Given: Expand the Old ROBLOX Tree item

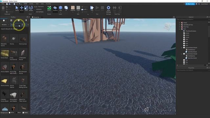Looking at the screenshot, I should (x=179, y=25).
